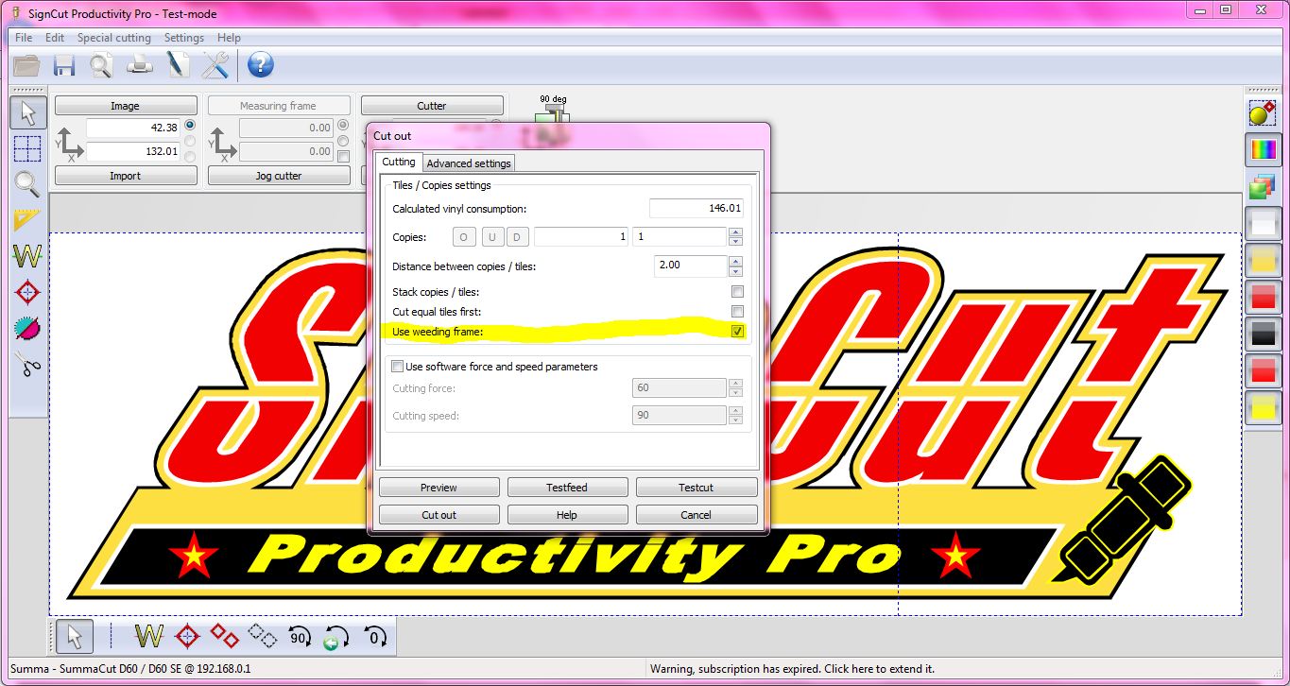Select the dashed tiling grid tool
Image resolution: width=1290 pixels, height=686 pixels.
point(27,148)
